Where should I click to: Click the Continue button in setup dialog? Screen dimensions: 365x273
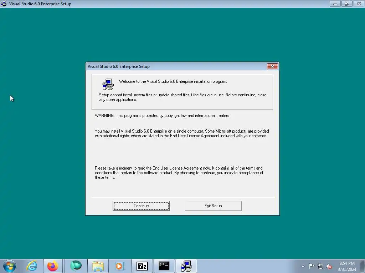(141, 206)
